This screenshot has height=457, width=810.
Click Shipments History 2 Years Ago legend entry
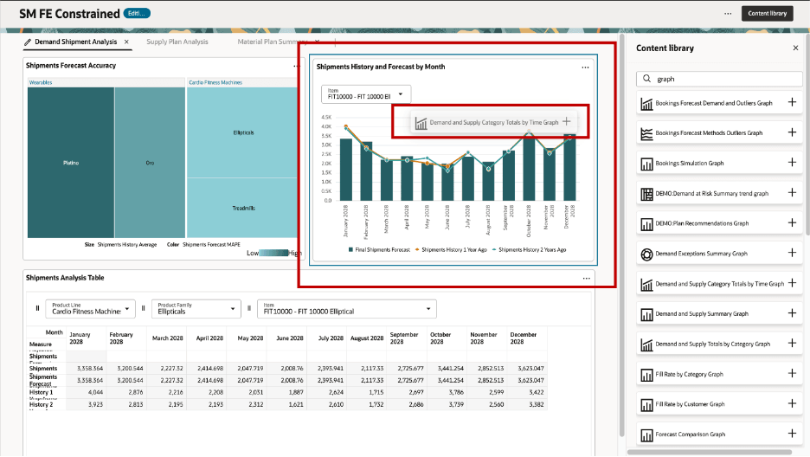click(529, 249)
